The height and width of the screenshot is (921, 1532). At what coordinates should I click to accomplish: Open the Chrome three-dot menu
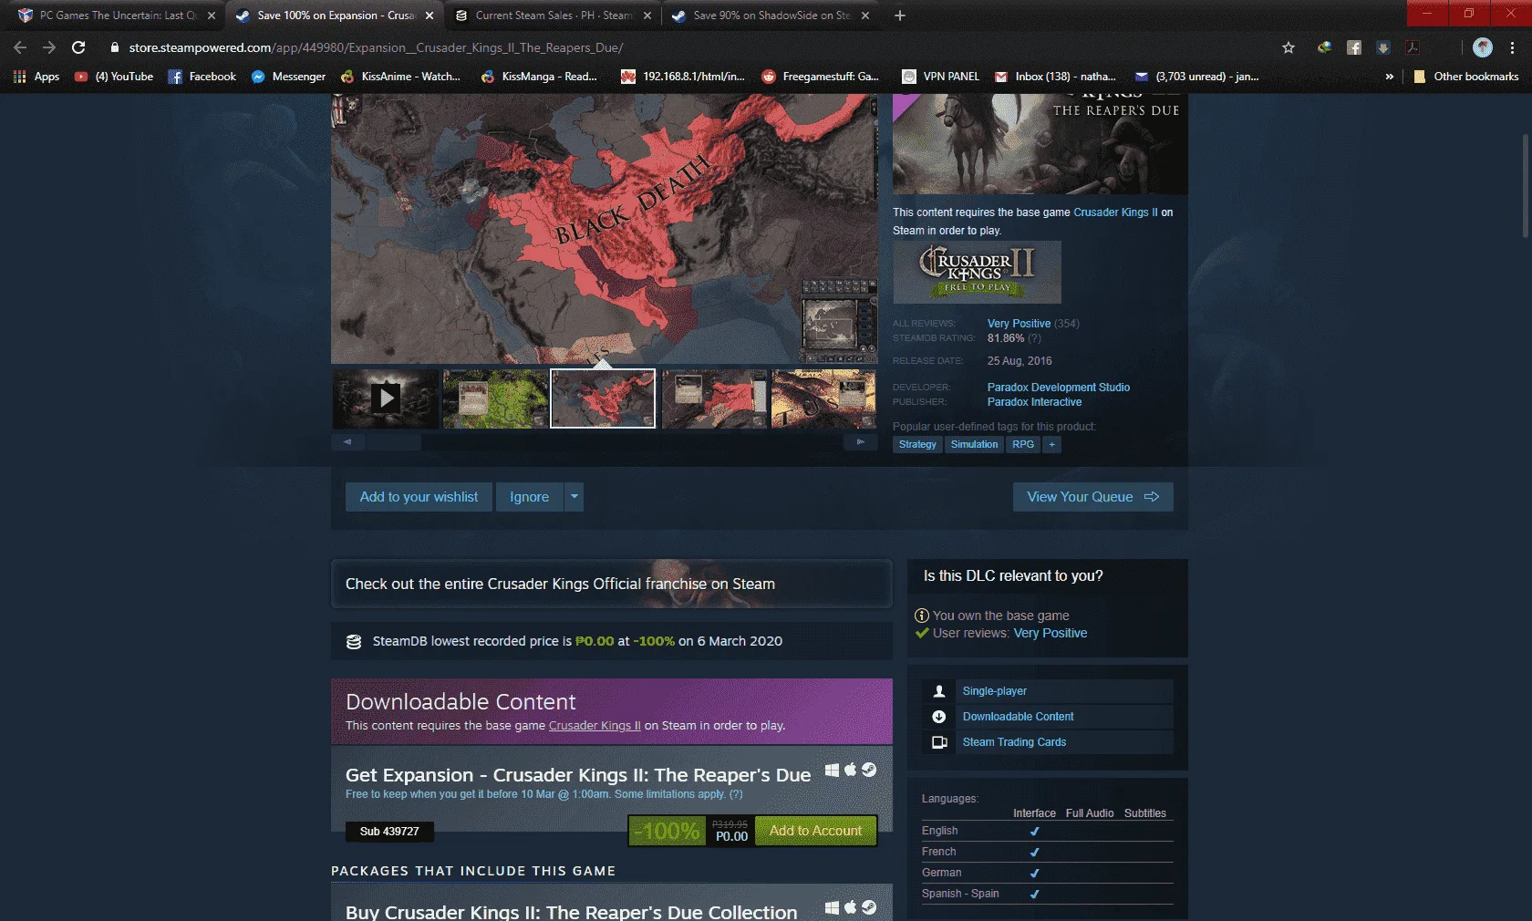tap(1512, 47)
